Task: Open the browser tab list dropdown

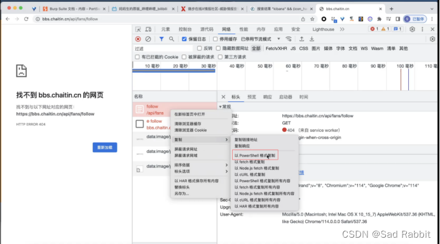Action: tap(432, 9)
